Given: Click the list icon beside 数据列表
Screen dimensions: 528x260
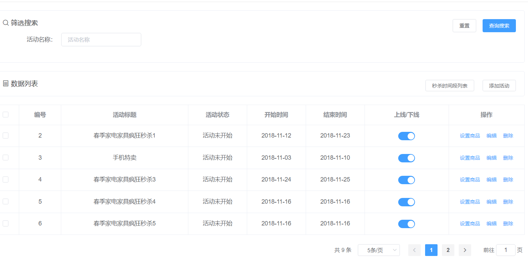Looking at the screenshot, I should point(6,84).
